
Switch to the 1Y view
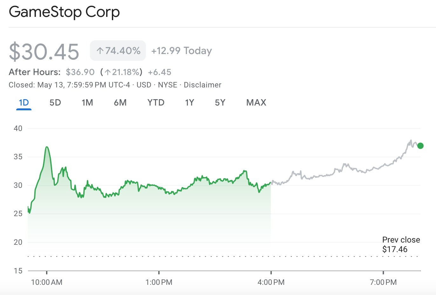pos(189,103)
